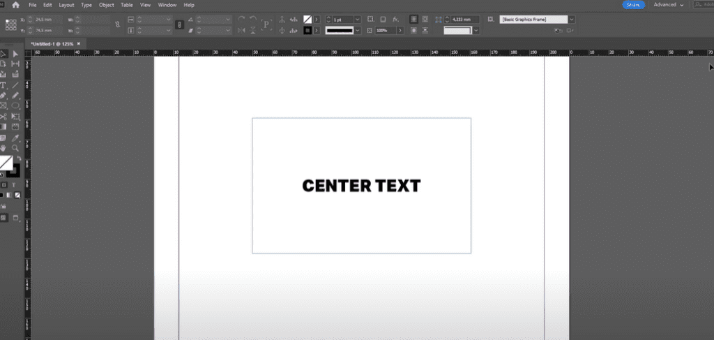714x340 pixels.
Task: Open the stroke style line dropdown
Action: point(358,30)
